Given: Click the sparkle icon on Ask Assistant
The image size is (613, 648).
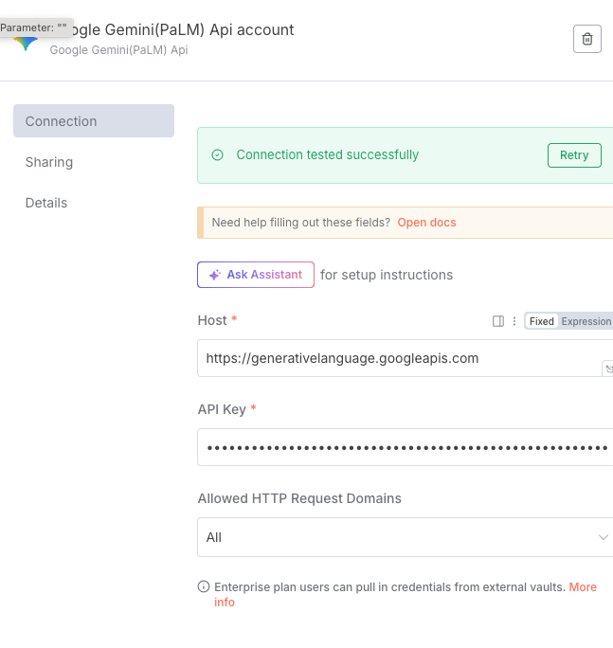Looking at the screenshot, I should click(215, 275).
